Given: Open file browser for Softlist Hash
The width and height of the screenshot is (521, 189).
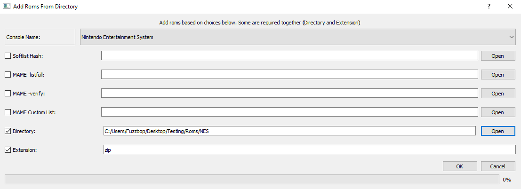Looking at the screenshot, I should (x=497, y=56).
